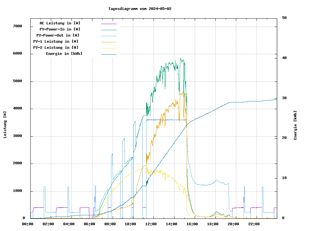This screenshot has width=309, height=231.
Task: Pick the PV-1 Leistung in [W] legend label
Action: pos(56,41)
